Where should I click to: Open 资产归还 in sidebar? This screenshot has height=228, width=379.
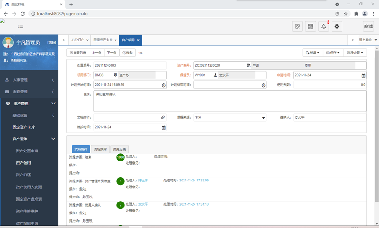pos(23,175)
